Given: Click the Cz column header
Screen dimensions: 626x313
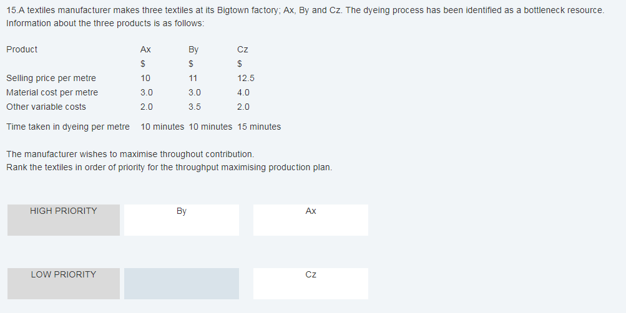Looking at the screenshot, I should tap(243, 49).
